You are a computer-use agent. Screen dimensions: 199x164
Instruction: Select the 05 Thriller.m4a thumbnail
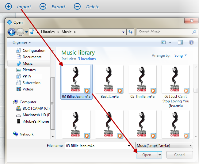[x=142, y=79]
